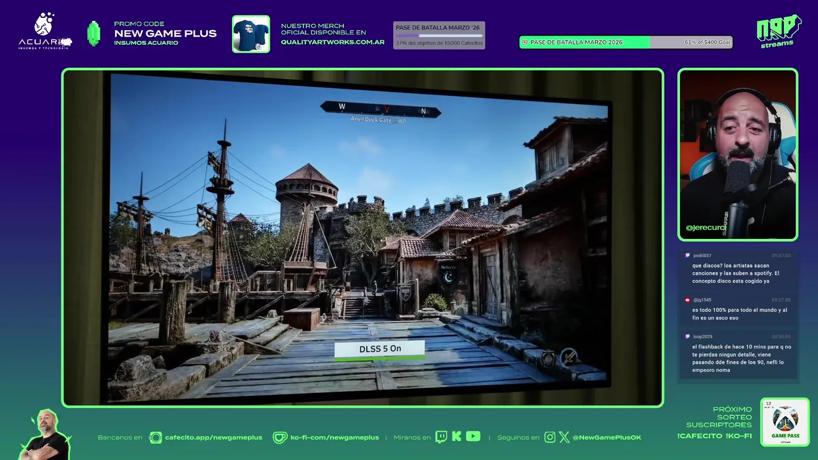Click the Acuario logo in the header

point(45,31)
